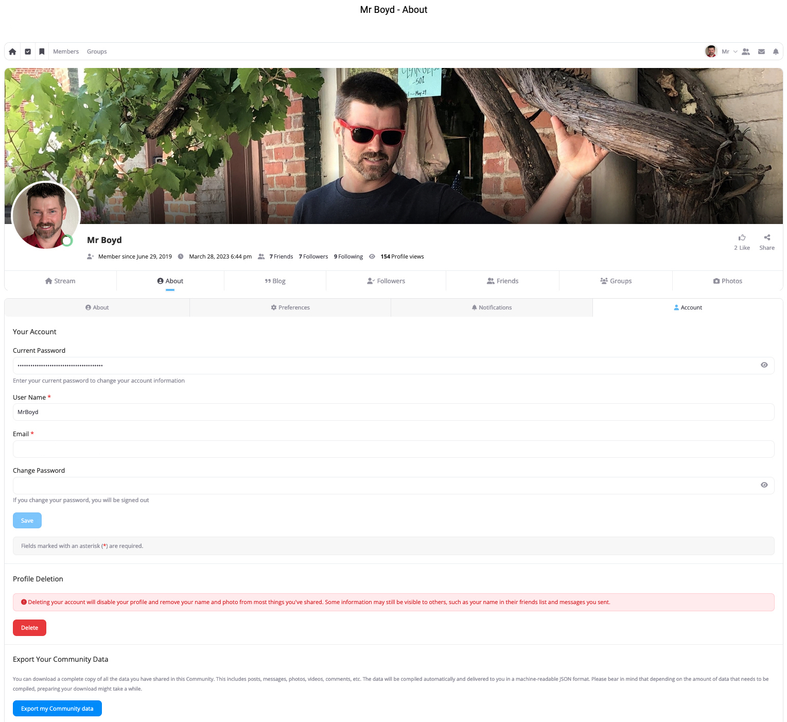Focus the Email input field
Screen dimensions: 787x722
(393, 449)
